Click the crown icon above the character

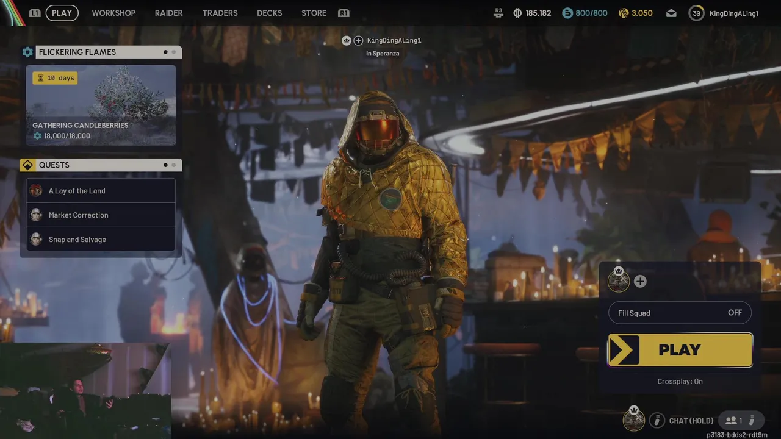347,40
